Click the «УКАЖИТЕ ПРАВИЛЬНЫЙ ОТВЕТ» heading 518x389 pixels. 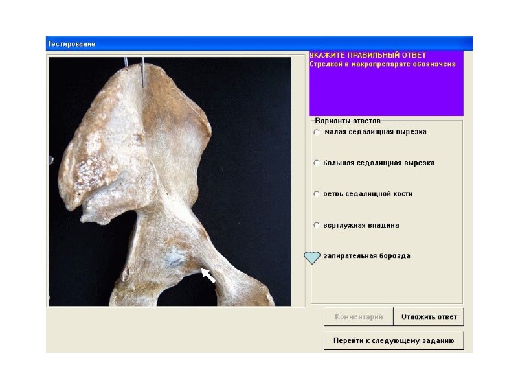click(368, 55)
